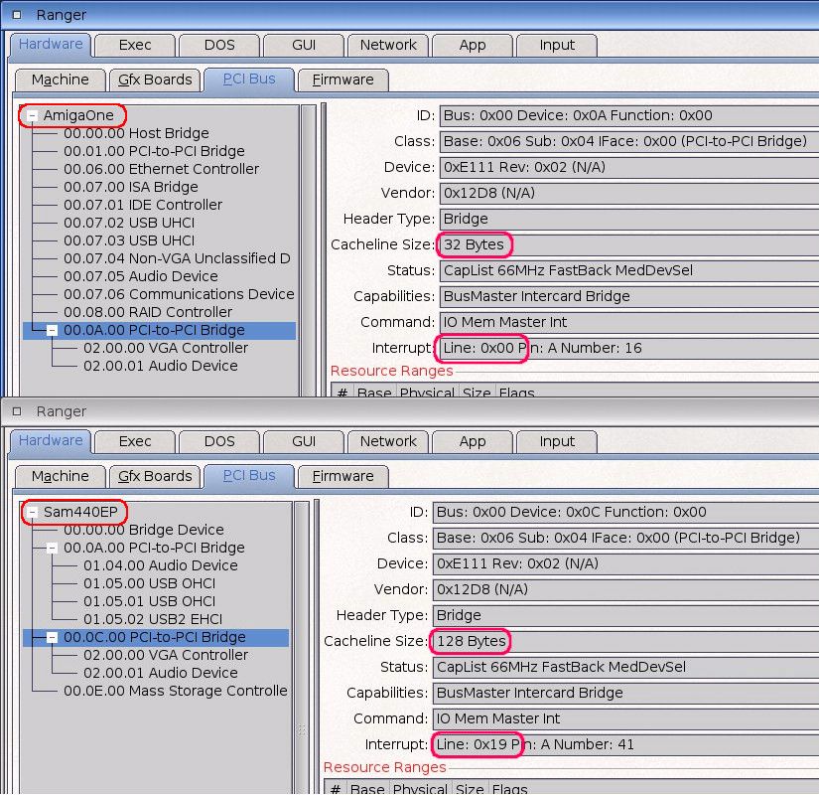Click the device tree scrollbar in AmigaOne window
819x795 pixels.
(x=309, y=250)
